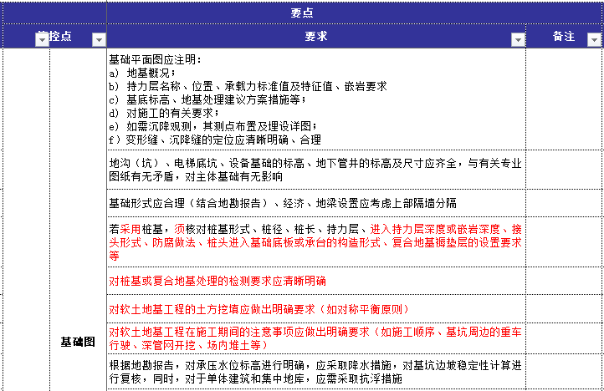This screenshot has width=604, height=391.
Task: Select the cell beginning 若采用桩基
Action: [x=316, y=242]
